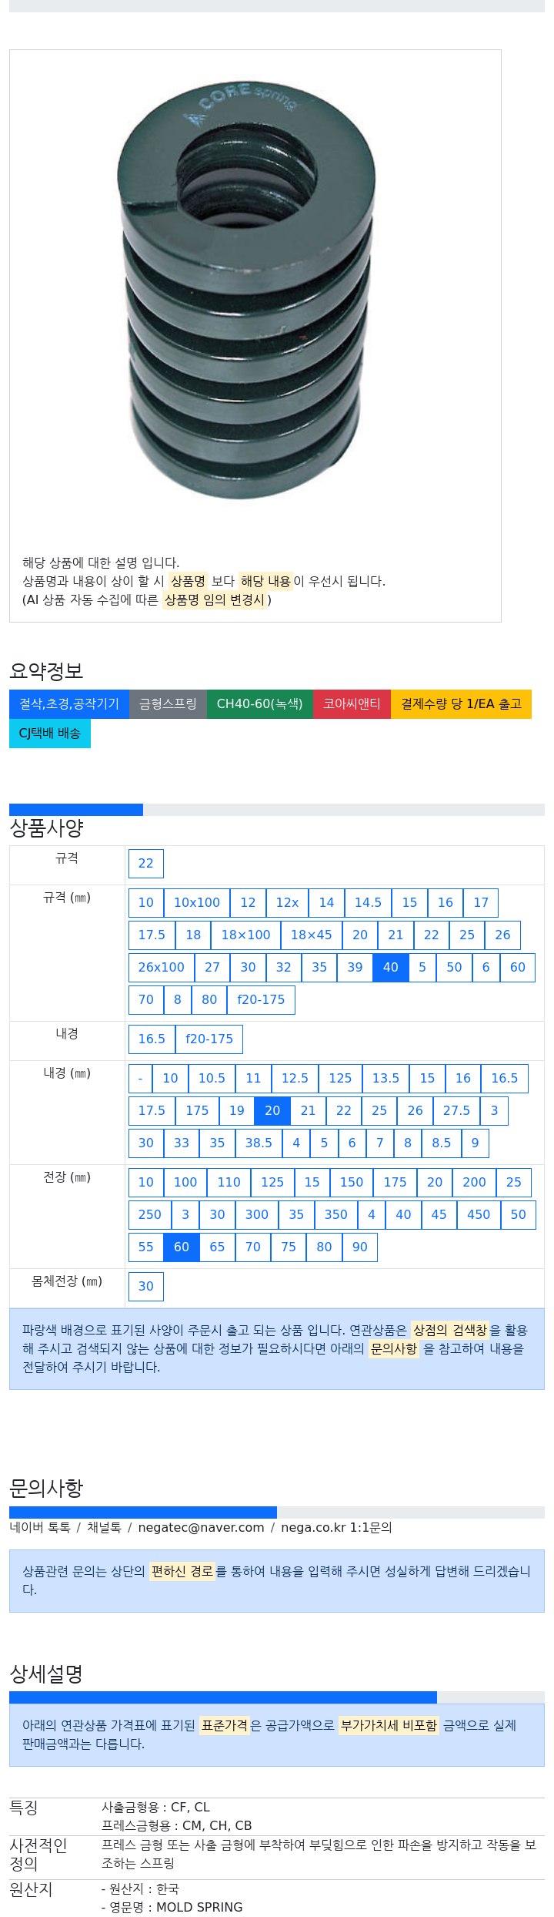Open the 절삭,초경,공작기기 category tag
Image resolution: width=554 pixels, height=1917 pixels.
coord(69,703)
